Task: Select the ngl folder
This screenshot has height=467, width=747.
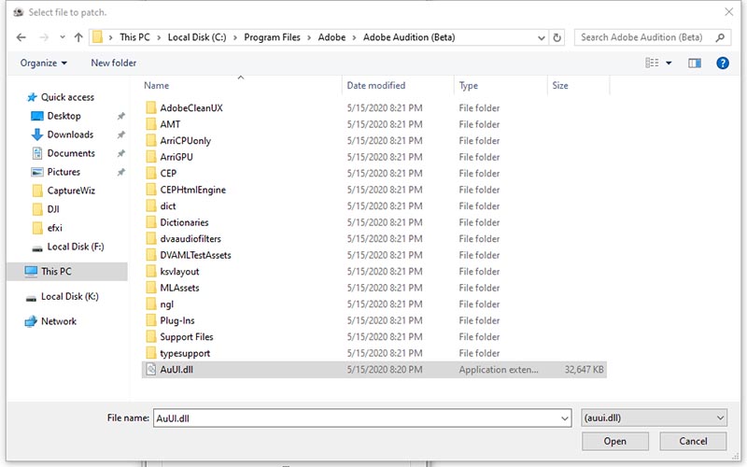Action: coord(167,304)
